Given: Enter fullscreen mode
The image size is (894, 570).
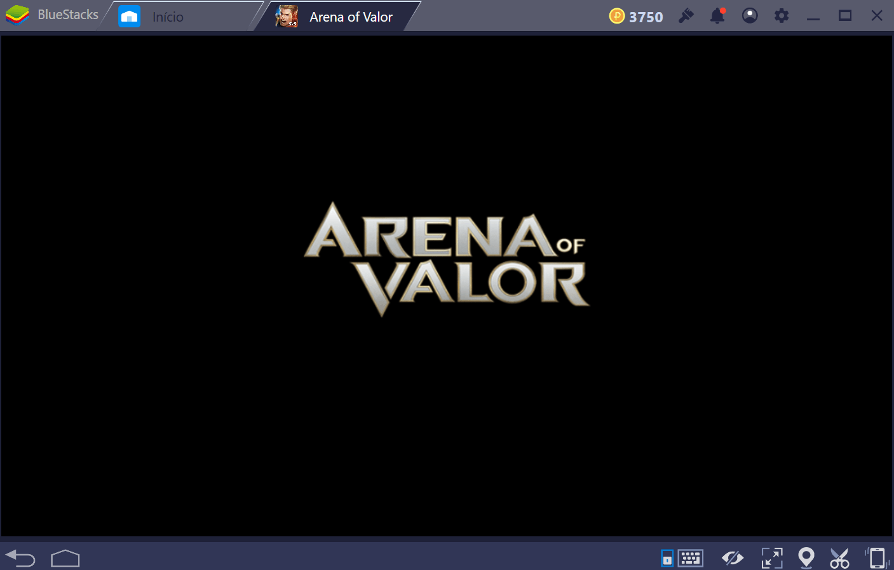Looking at the screenshot, I should click(x=772, y=559).
